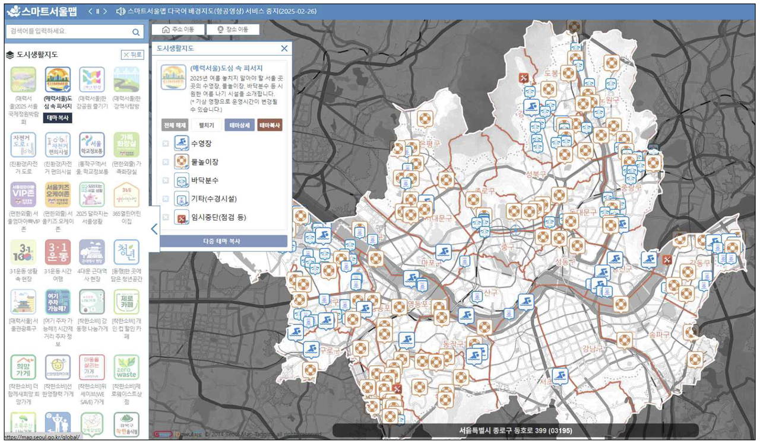Select the 3·1운동 시간여행 theme icon
The image size is (760, 444).
coord(58,252)
